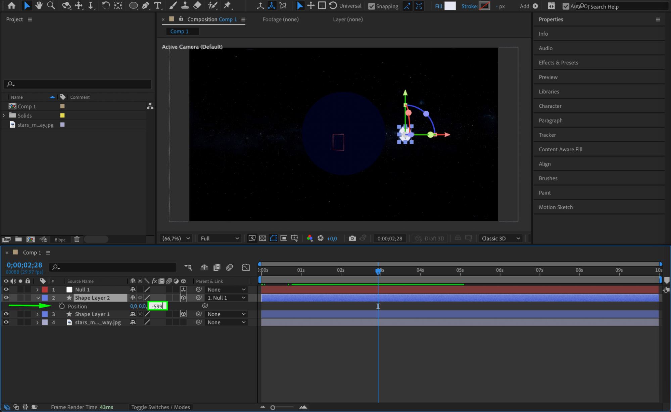Image resolution: width=671 pixels, height=412 pixels.
Task: Select the Zoom magnifier tool
Action: click(51, 5)
